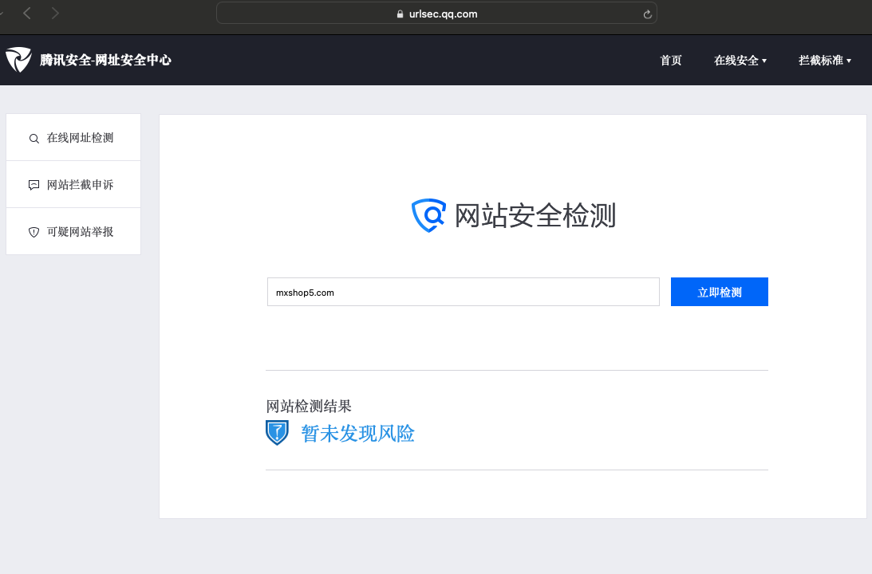Screen dimensions: 872x574
Task: Click the blue question-mark shield result icon
Action: pyautogui.click(x=277, y=433)
